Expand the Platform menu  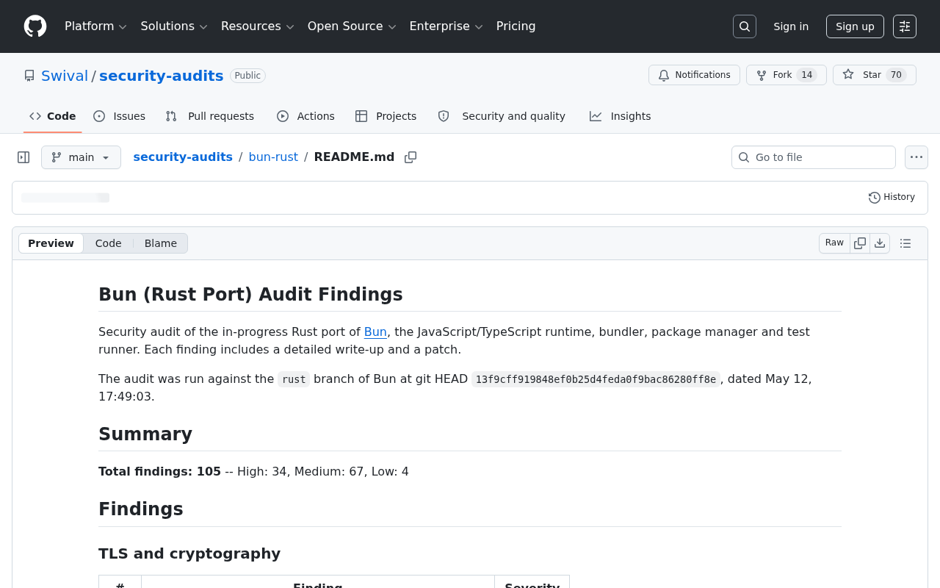tap(96, 26)
